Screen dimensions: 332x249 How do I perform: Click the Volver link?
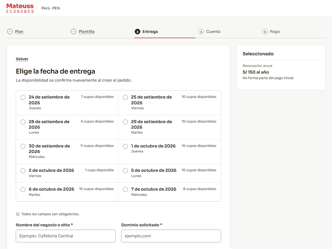point(22,59)
